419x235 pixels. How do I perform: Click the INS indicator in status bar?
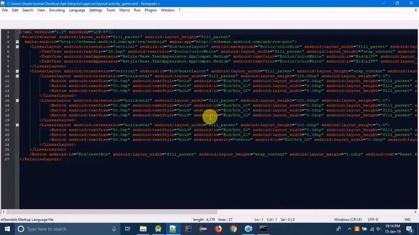point(407,219)
